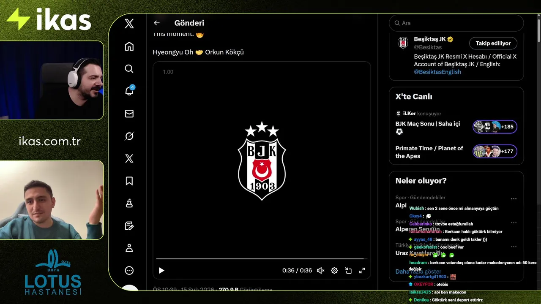541x304 pixels.
Task: Open the notepad-with-pencil icon in sidebar
Action: [x=129, y=226]
